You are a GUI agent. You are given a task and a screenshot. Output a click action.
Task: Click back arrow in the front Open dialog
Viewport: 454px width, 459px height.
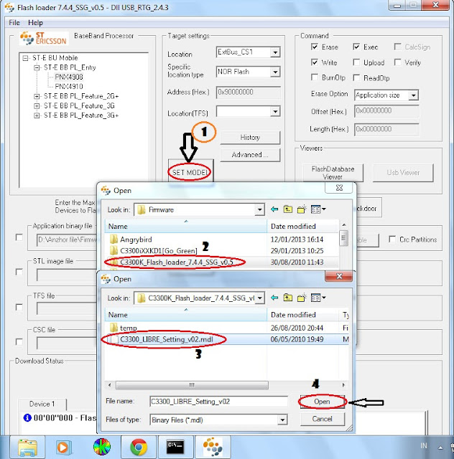pos(274,298)
